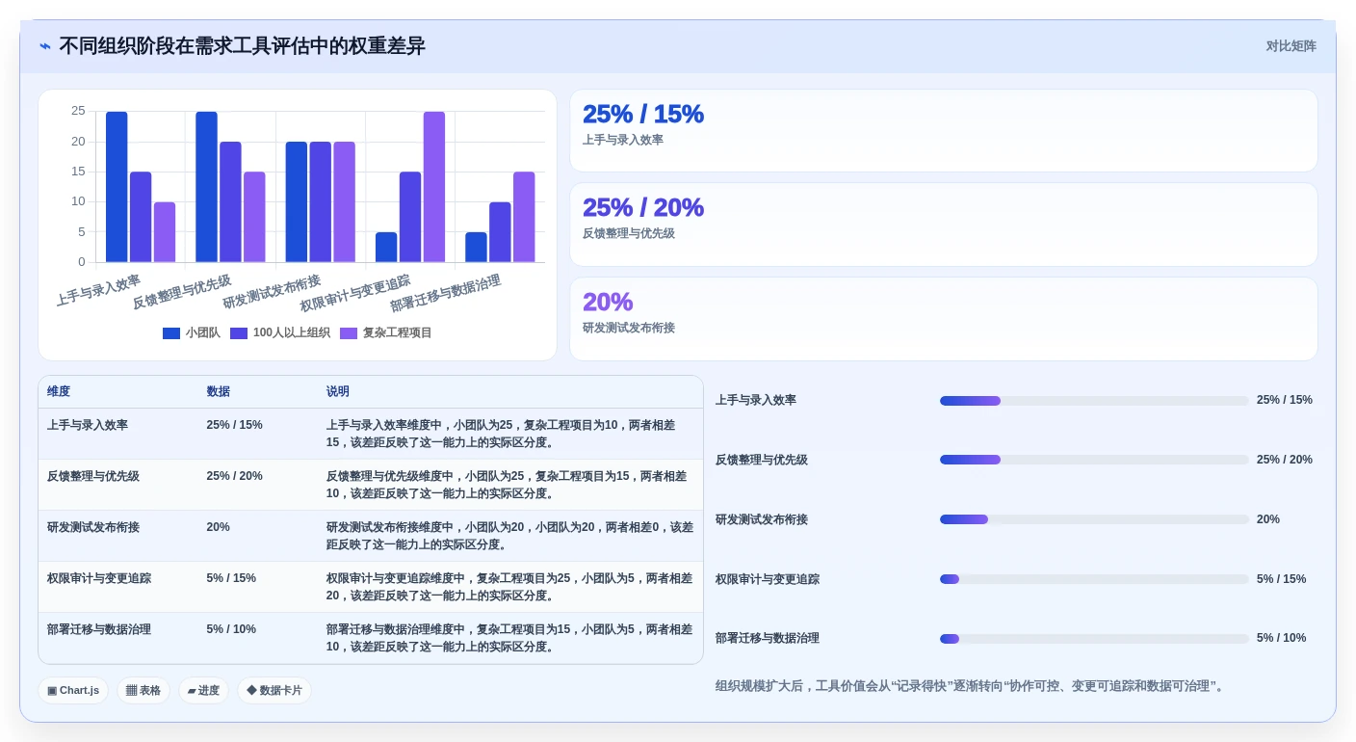This screenshot has width=1356, height=742.
Task: Click the 复杂工程项目 bar for 权限审计与变更追踪
Action: coord(434,187)
